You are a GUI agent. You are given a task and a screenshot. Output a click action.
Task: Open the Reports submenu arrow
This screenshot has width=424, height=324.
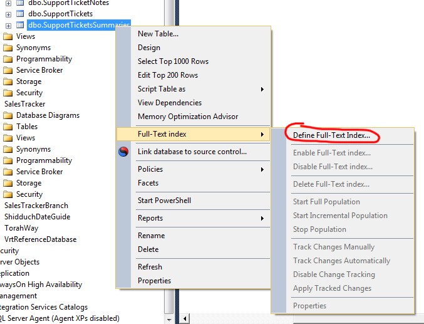pyautogui.click(x=262, y=219)
